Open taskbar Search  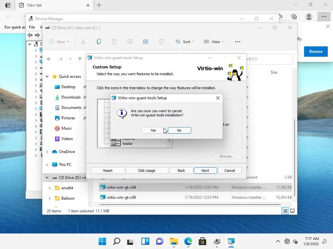[117, 241]
